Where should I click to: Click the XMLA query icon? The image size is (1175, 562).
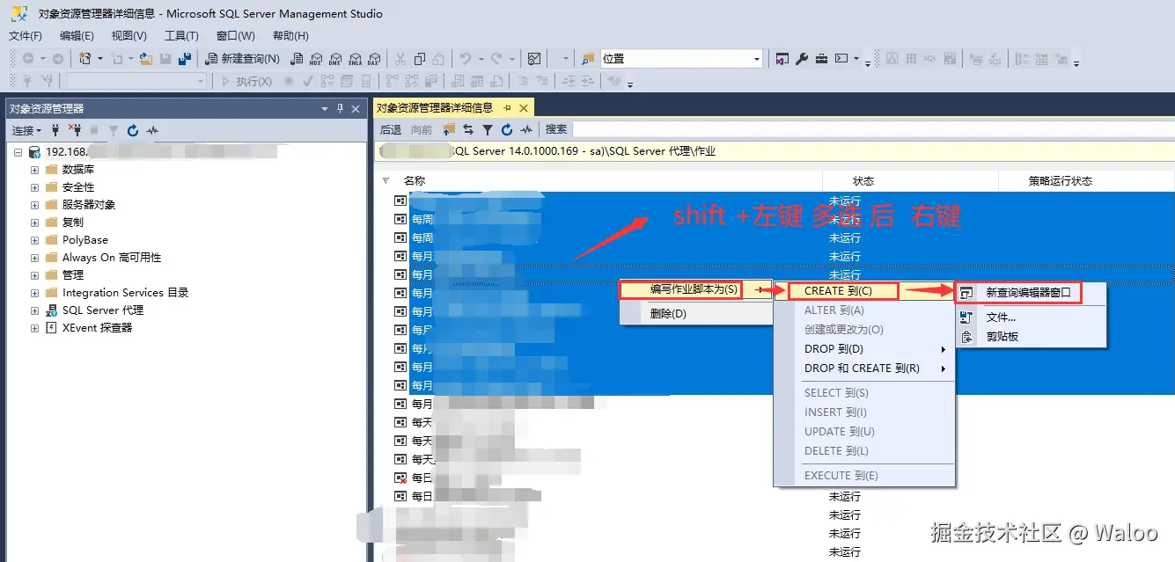click(x=355, y=58)
